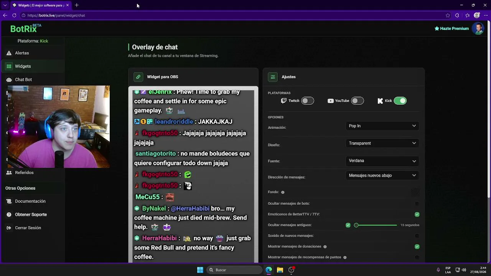Open the browser favorites list icon

pyautogui.click(x=467, y=15)
